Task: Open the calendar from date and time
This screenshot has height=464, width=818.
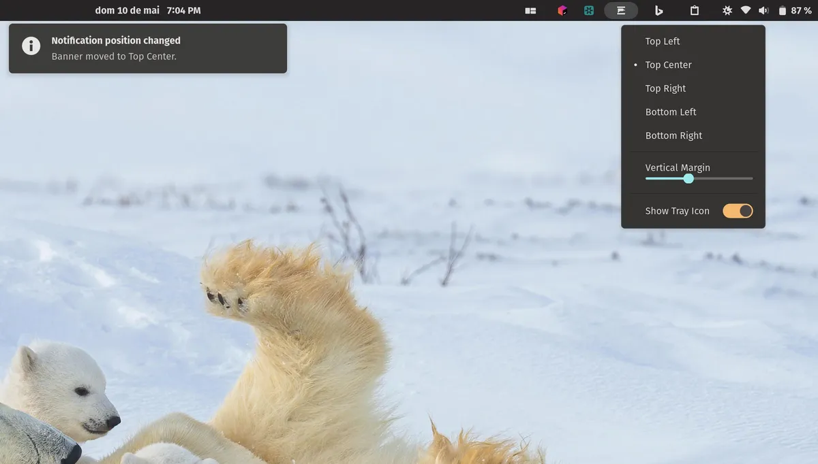Action: [x=148, y=10]
